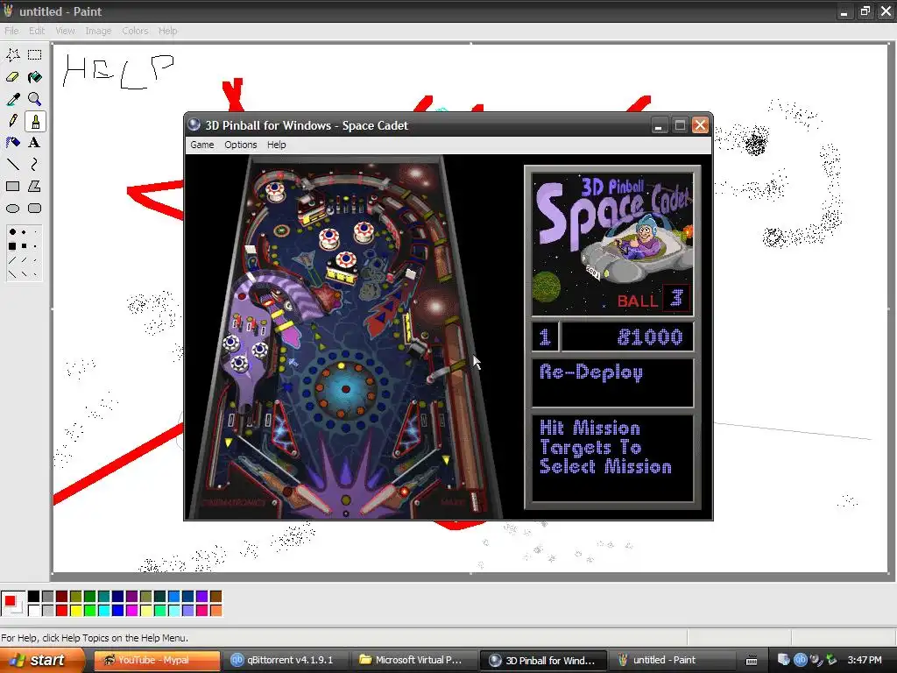The height and width of the screenshot is (673, 897).
Task: Open the Edit menu in Paint
Action: (37, 31)
